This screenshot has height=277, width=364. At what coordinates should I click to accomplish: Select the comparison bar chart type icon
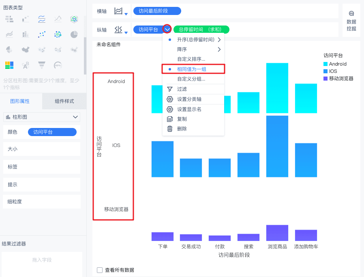click(9, 19)
